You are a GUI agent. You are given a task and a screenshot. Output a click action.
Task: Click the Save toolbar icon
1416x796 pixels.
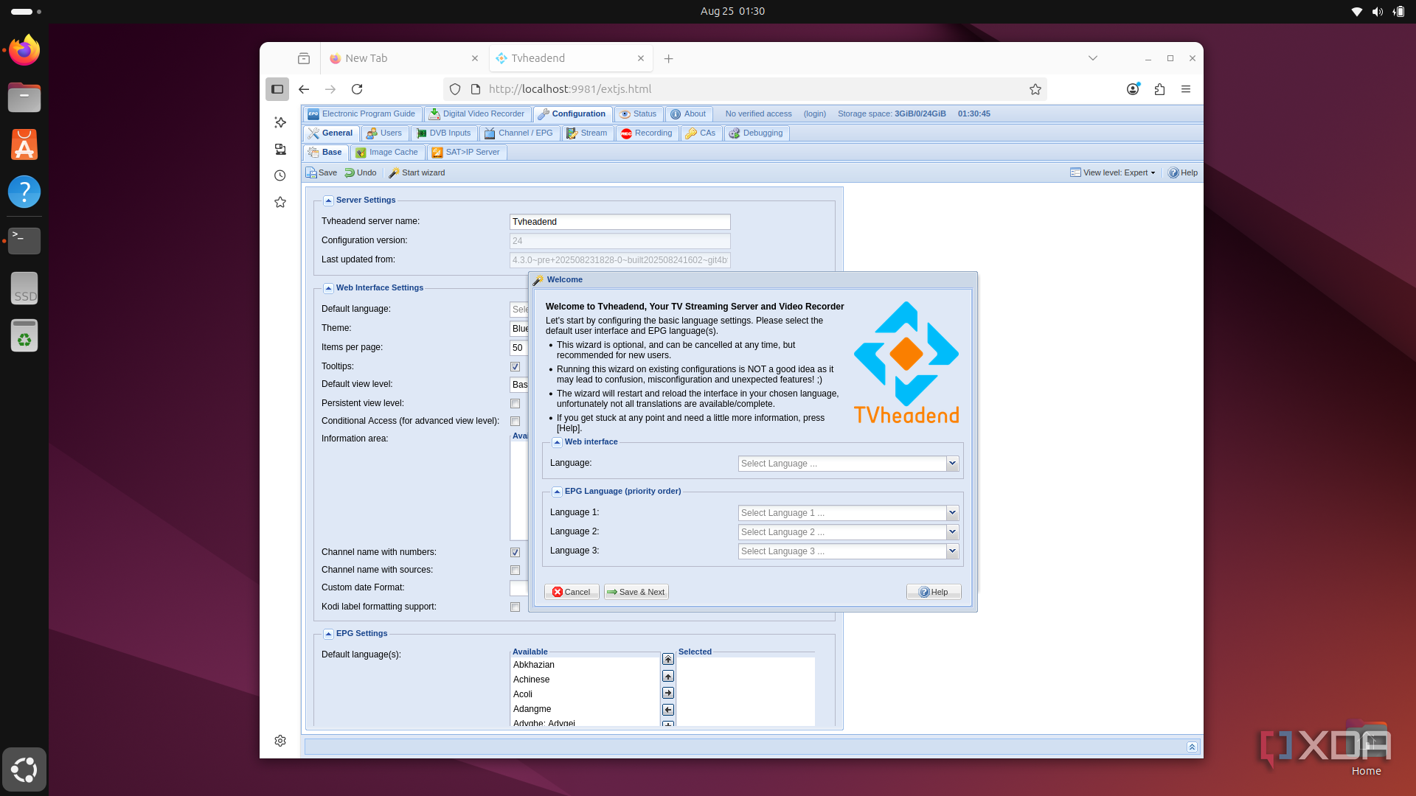tap(312, 172)
